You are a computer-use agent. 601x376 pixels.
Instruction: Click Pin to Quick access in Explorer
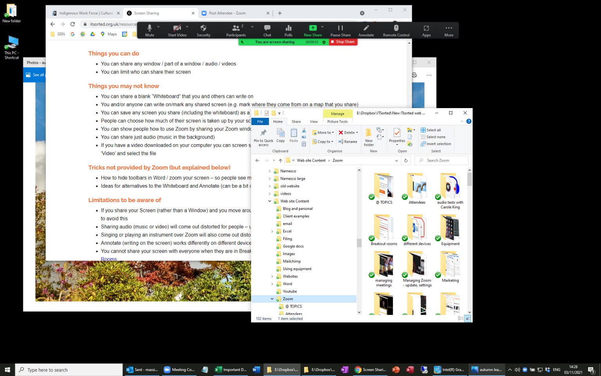[x=263, y=137]
